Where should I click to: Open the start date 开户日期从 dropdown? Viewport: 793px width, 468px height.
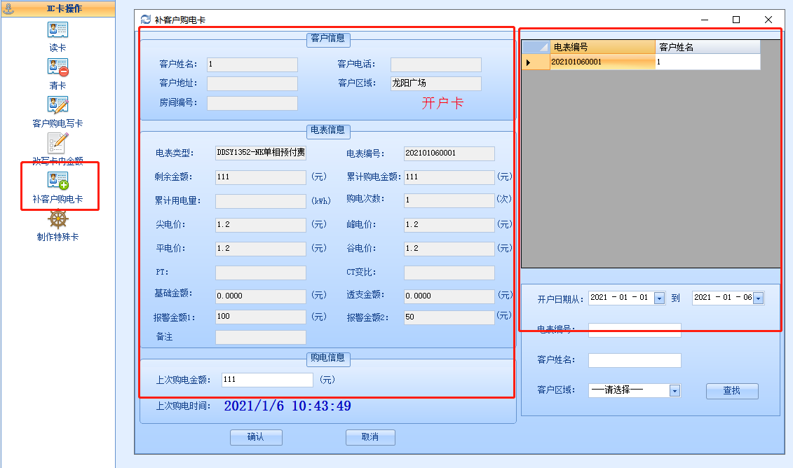pyautogui.click(x=658, y=298)
